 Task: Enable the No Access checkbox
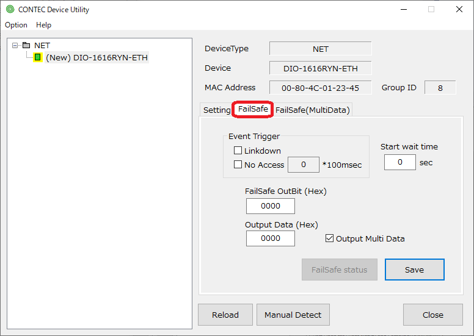click(x=238, y=165)
